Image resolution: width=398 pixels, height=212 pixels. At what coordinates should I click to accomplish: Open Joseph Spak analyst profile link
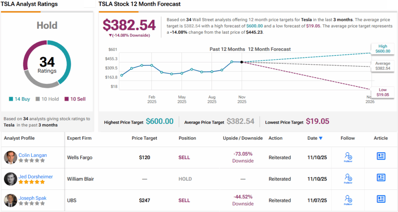point(31,198)
